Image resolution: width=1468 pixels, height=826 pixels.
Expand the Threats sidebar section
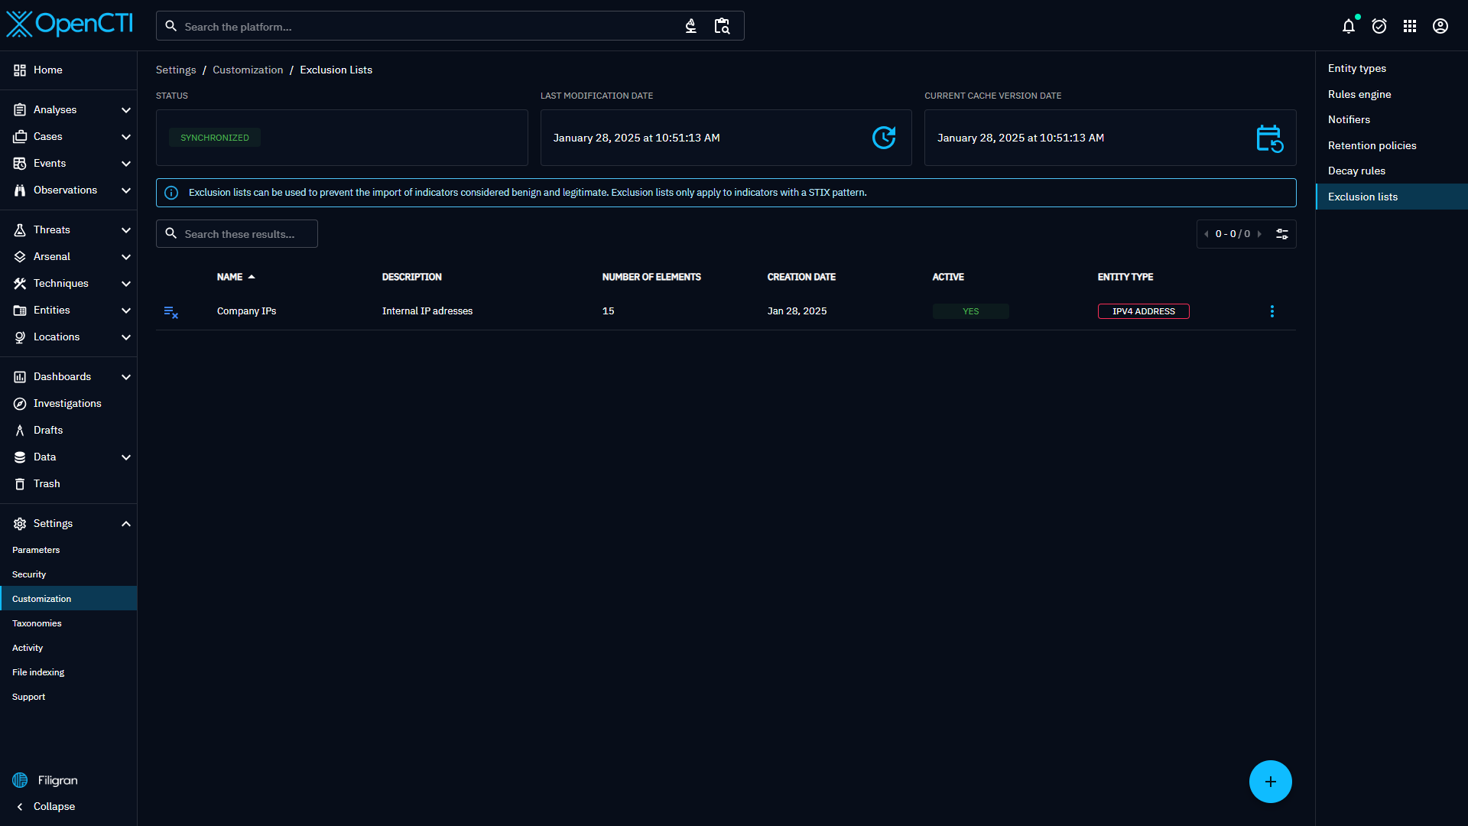tap(126, 230)
